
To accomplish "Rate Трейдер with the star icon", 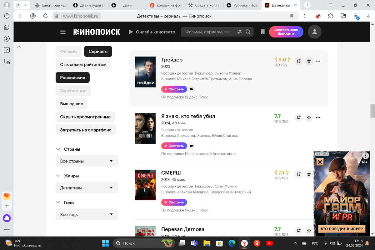I will pos(309,61).
